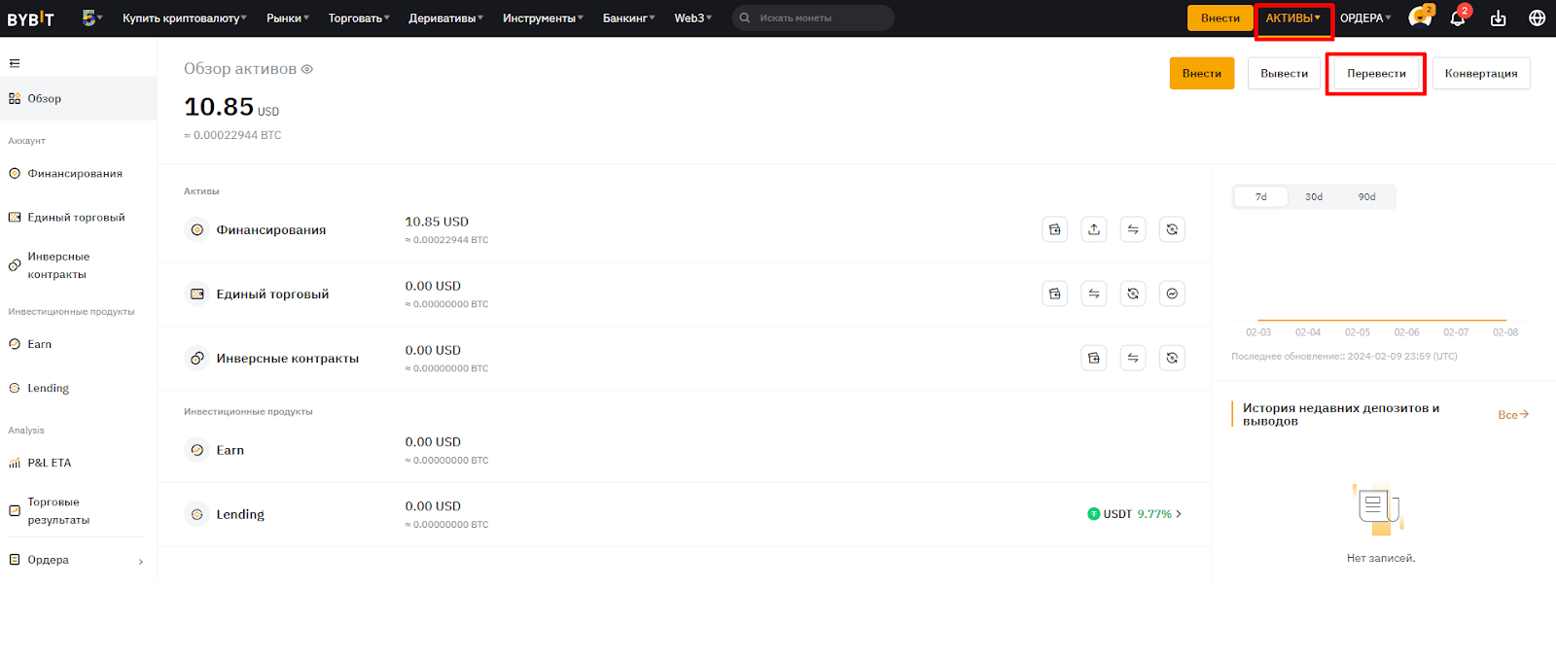Click deposit icon in Единый торговый row

[1055, 294]
